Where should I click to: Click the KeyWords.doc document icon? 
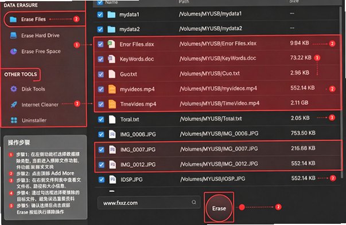click(x=111, y=59)
